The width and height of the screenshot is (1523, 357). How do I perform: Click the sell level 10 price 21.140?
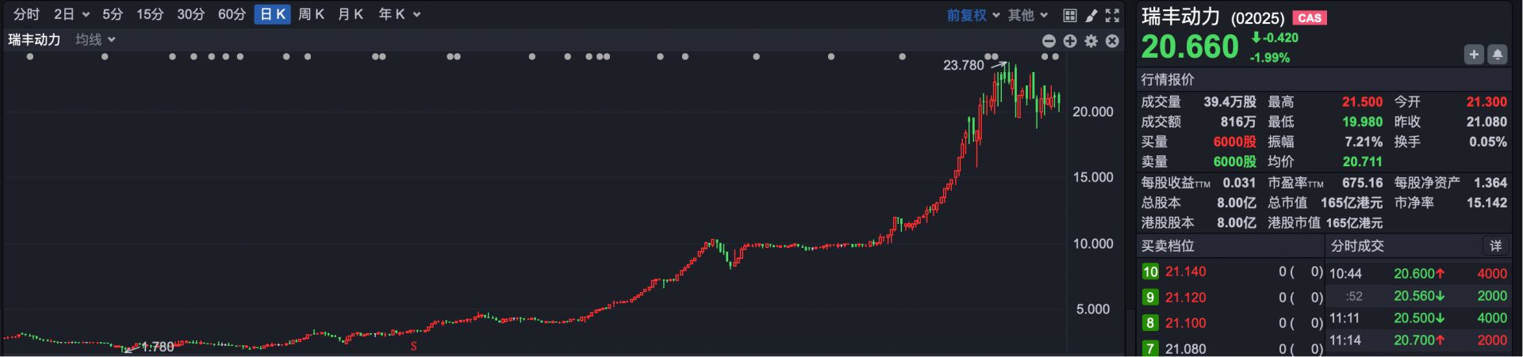point(1185,272)
